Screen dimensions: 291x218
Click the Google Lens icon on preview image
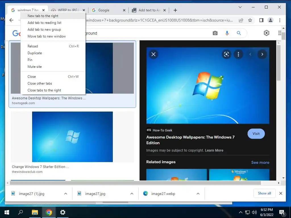pos(226,54)
